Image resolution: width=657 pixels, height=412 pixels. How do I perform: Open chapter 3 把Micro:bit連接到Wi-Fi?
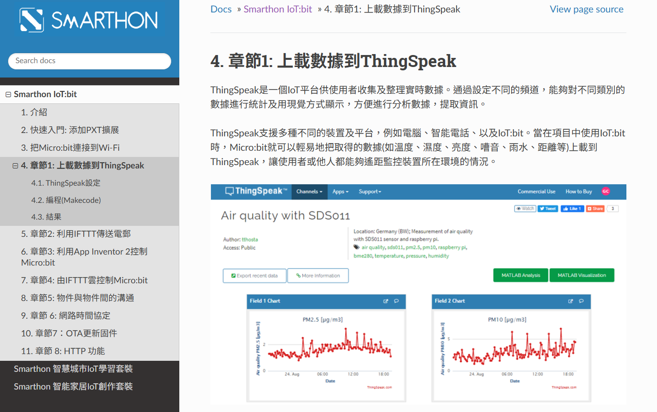tap(70, 148)
